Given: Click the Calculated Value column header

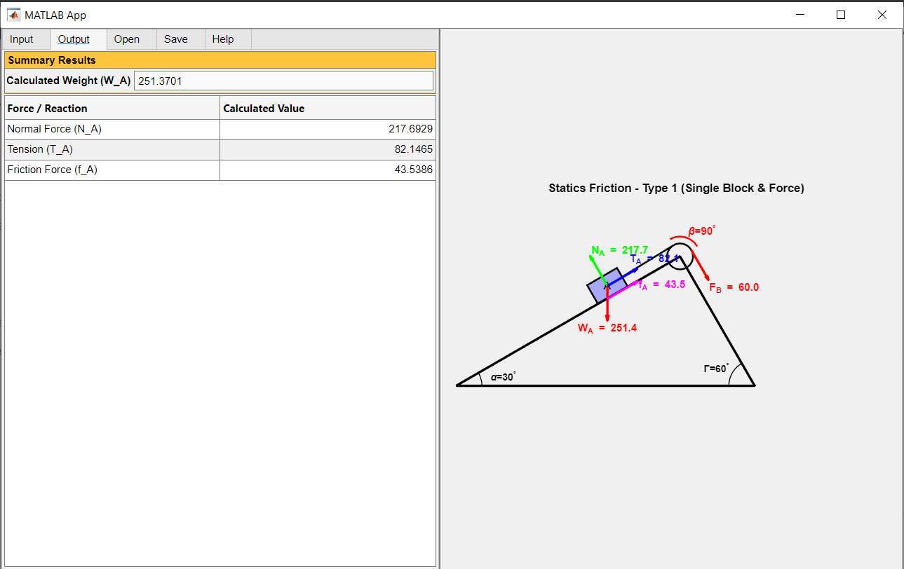Looking at the screenshot, I should coord(328,109).
